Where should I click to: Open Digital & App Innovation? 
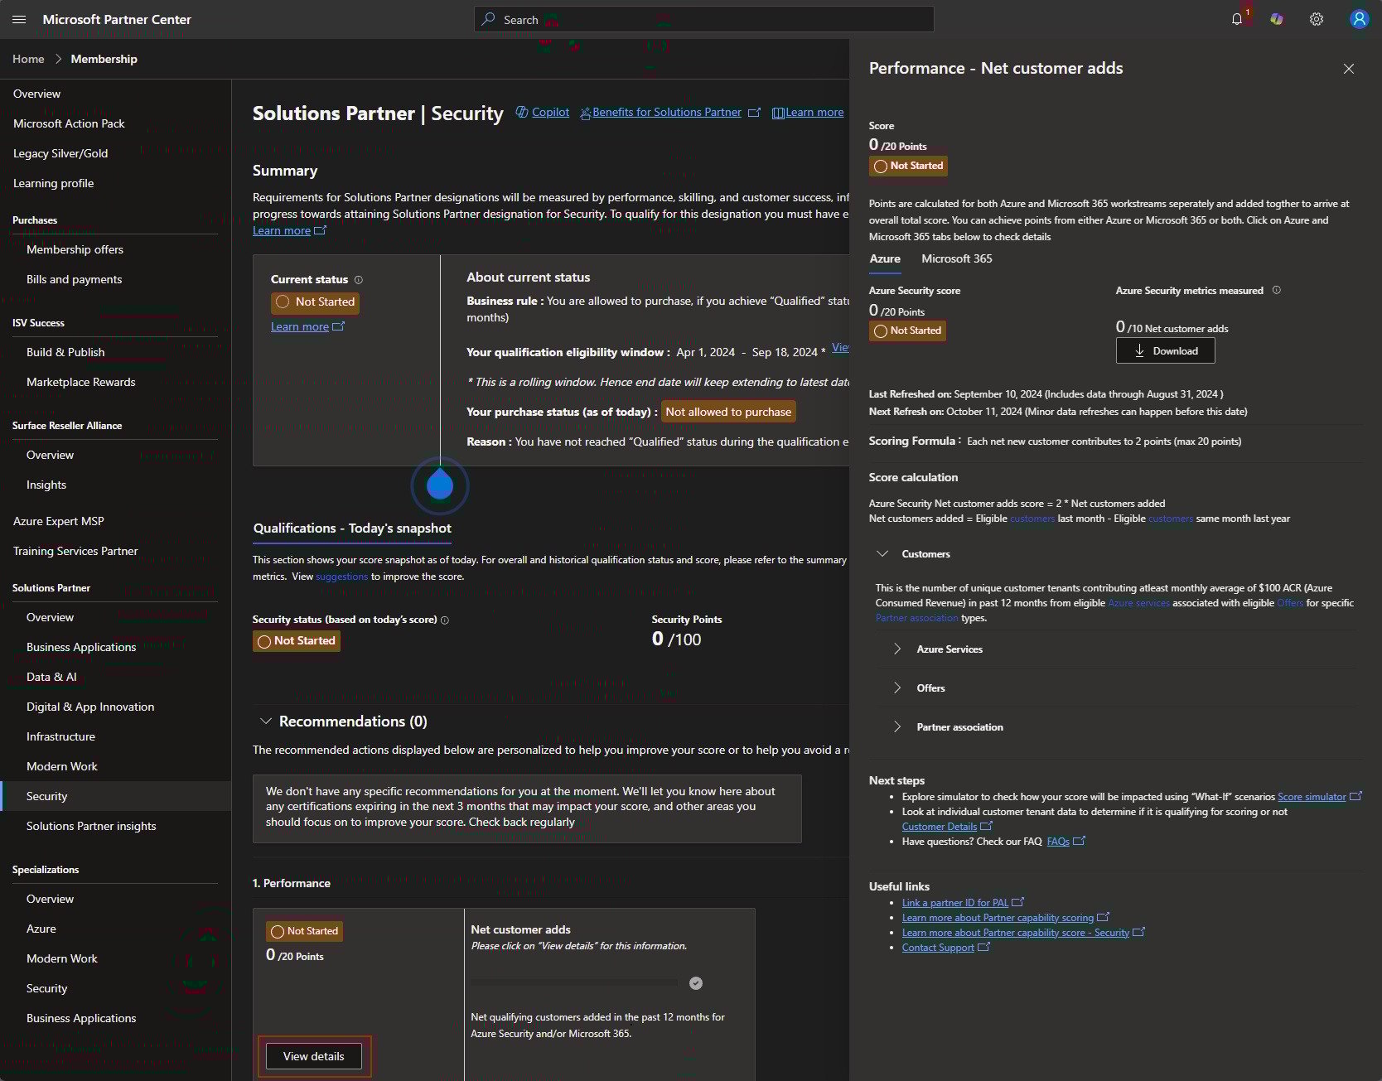pyautogui.click(x=90, y=707)
